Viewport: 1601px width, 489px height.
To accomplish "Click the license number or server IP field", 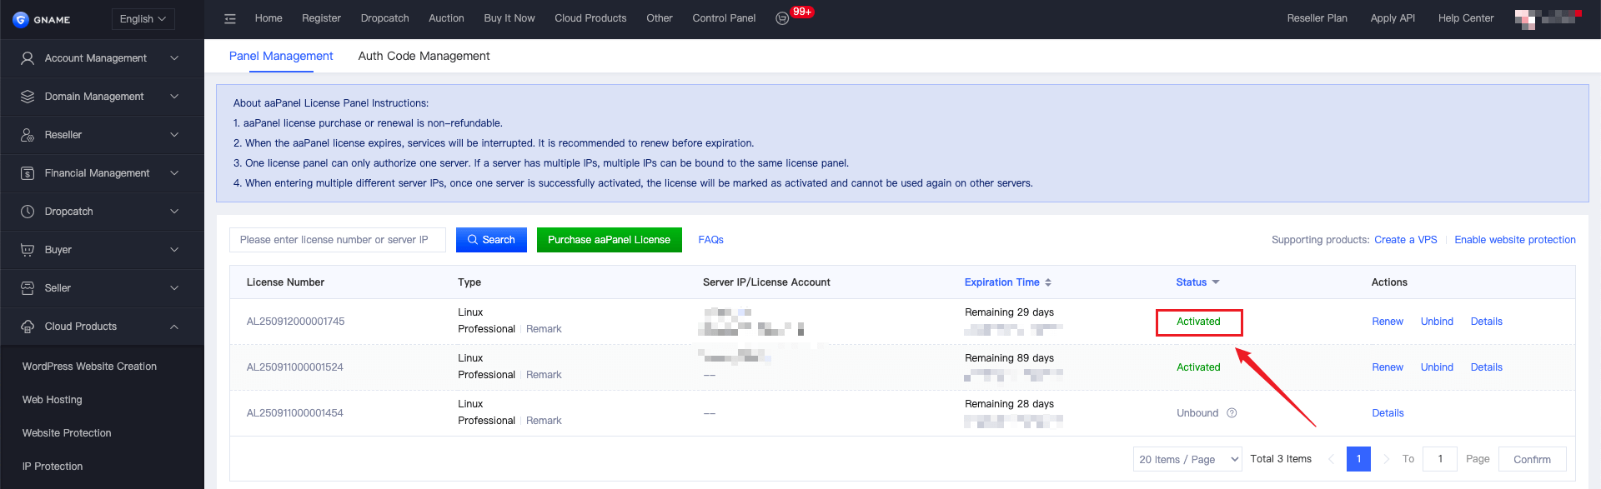I will (338, 240).
